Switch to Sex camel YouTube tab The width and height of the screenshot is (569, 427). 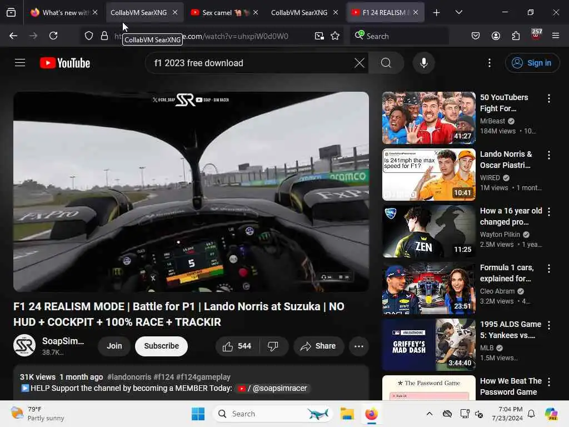[x=224, y=13]
